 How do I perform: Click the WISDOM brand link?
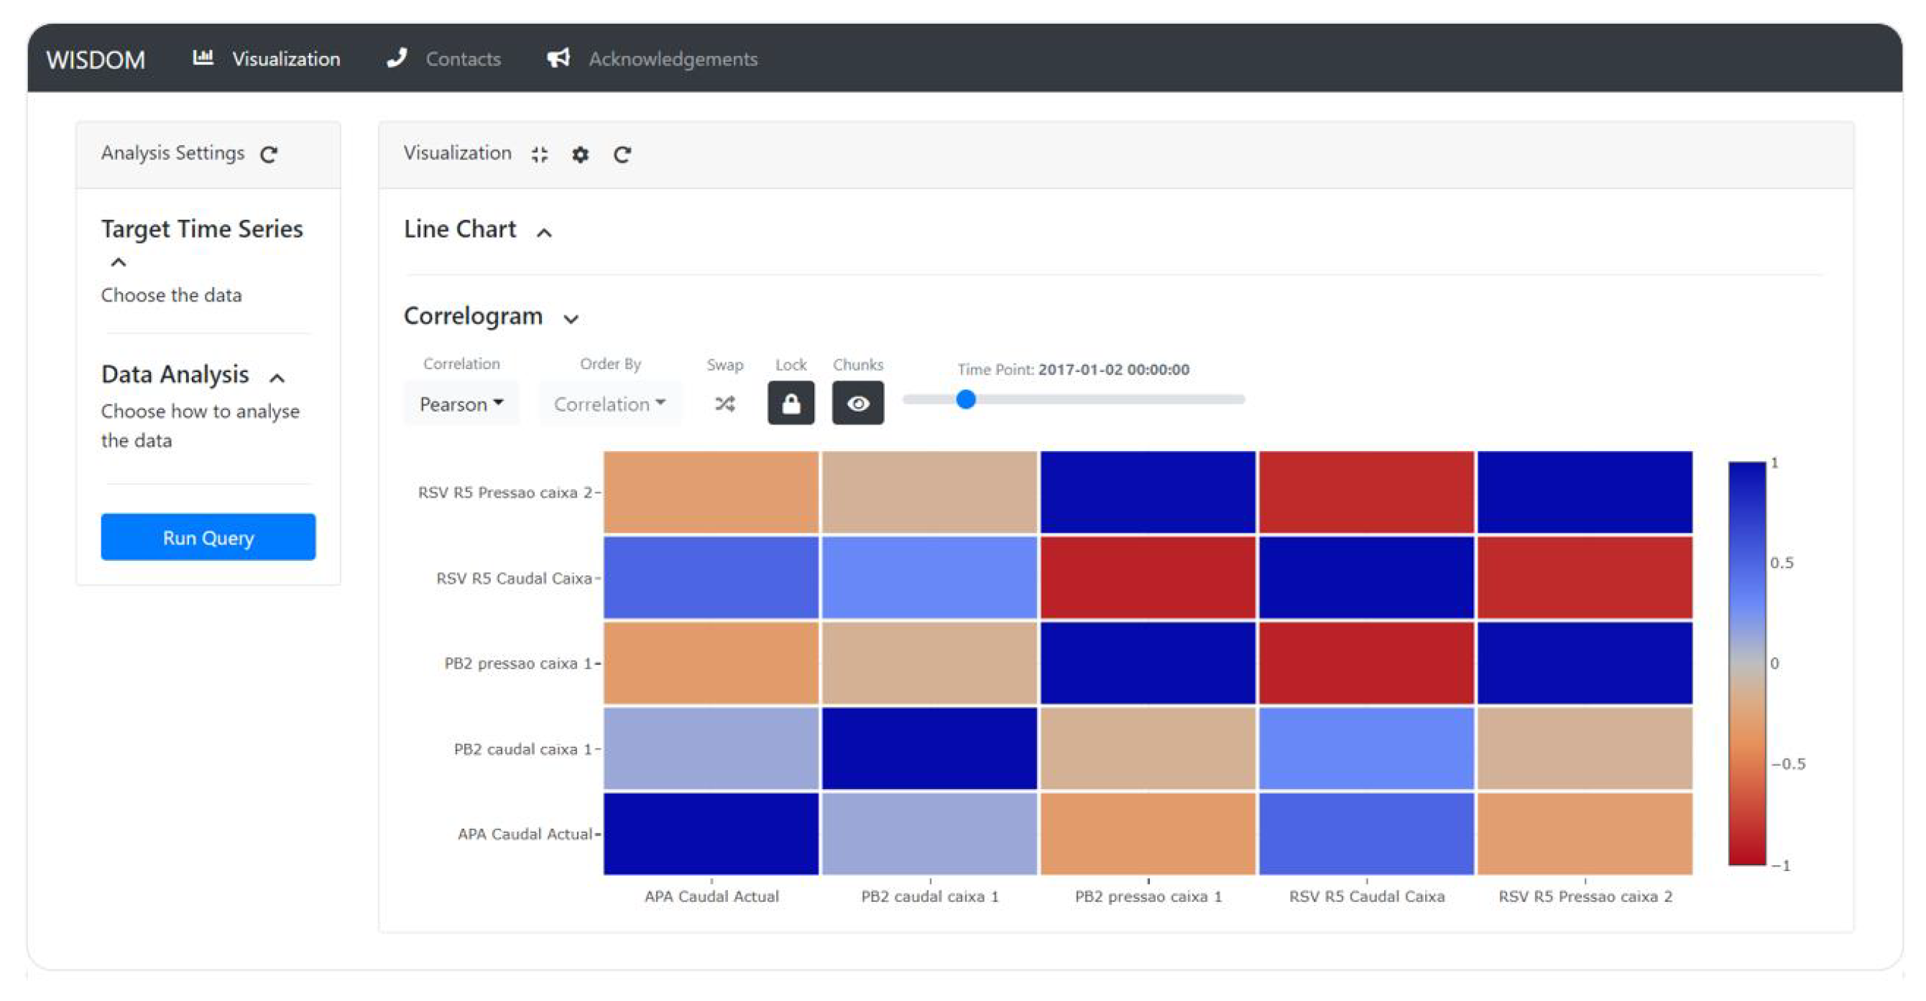click(x=96, y=59)
